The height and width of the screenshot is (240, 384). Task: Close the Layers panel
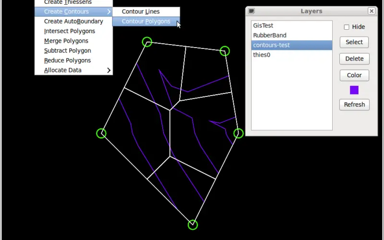(372, 11)
